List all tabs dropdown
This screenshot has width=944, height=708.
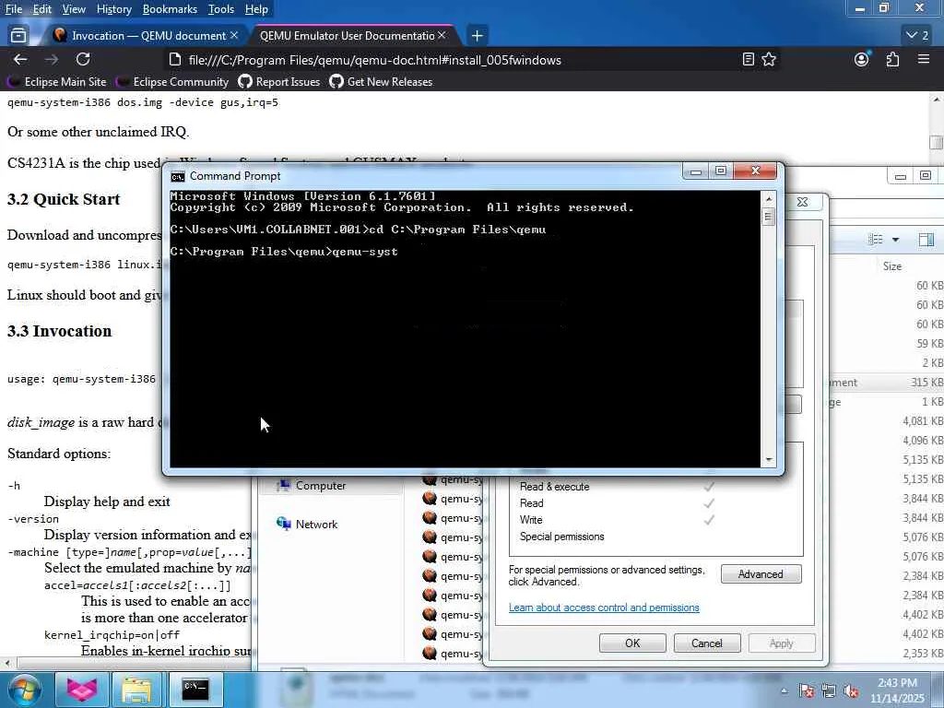click(x=917, y=36)
